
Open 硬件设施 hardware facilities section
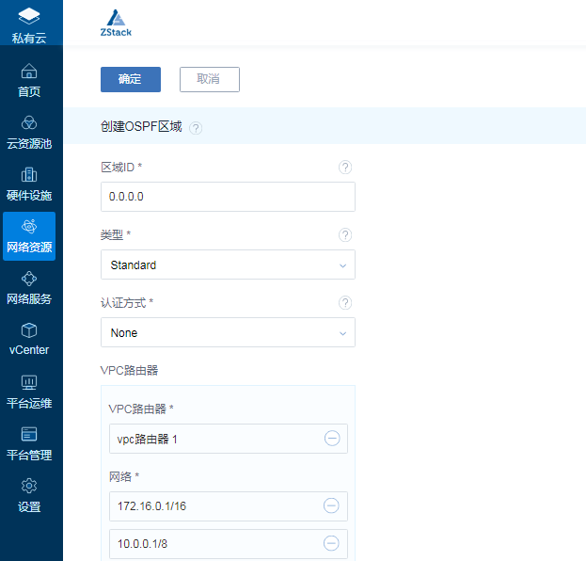coord(29,184)
